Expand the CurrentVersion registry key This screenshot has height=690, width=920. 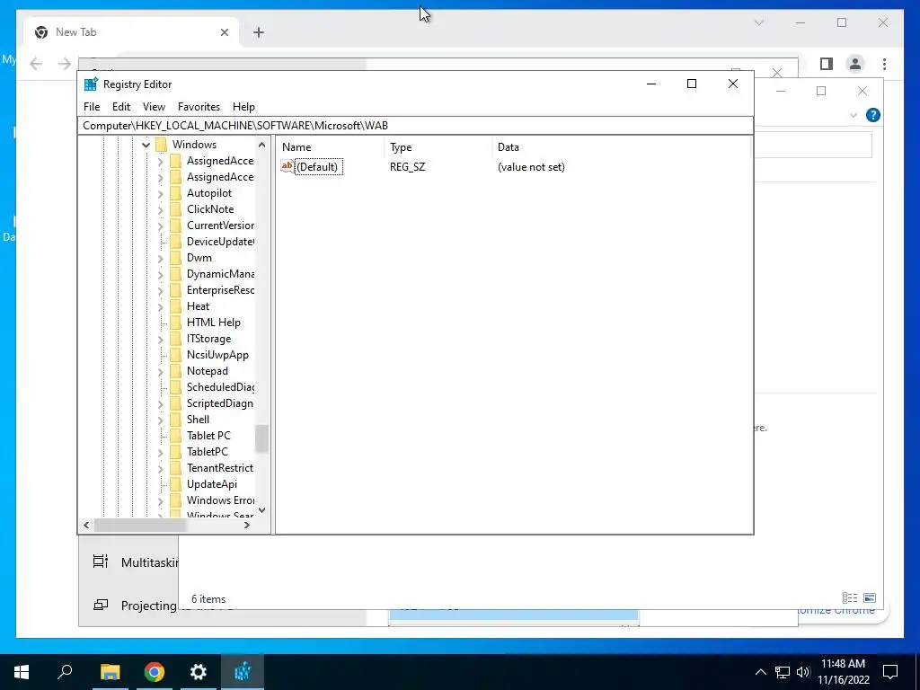[x=161, y=226]
